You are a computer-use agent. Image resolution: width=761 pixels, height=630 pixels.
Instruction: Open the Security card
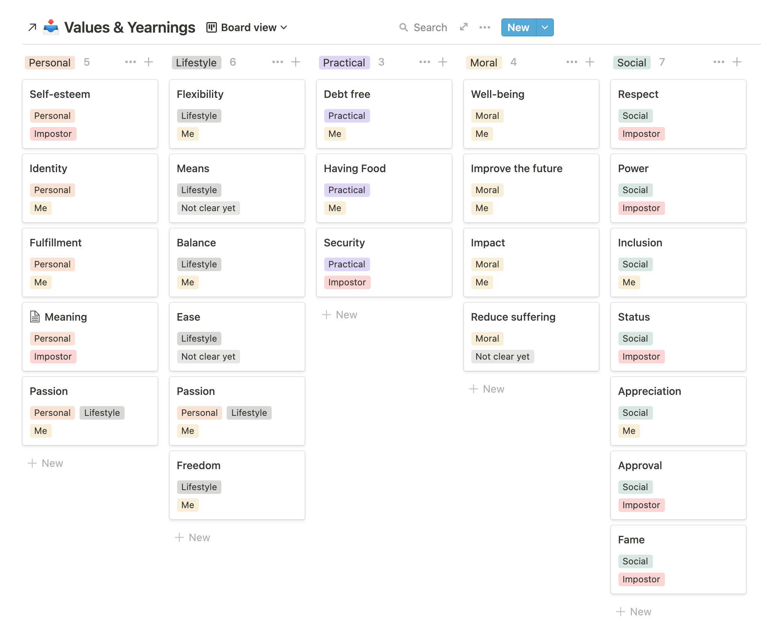coord(384,262)
